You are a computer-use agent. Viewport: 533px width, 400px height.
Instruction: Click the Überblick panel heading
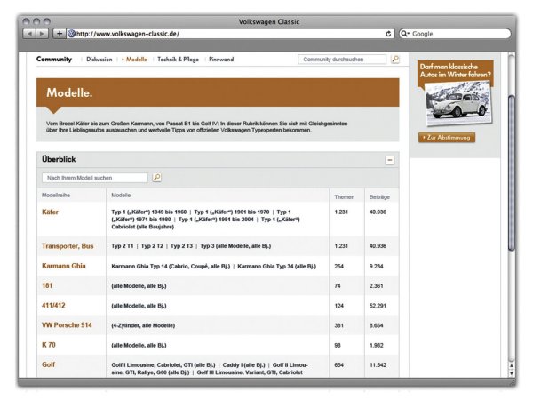59,159
